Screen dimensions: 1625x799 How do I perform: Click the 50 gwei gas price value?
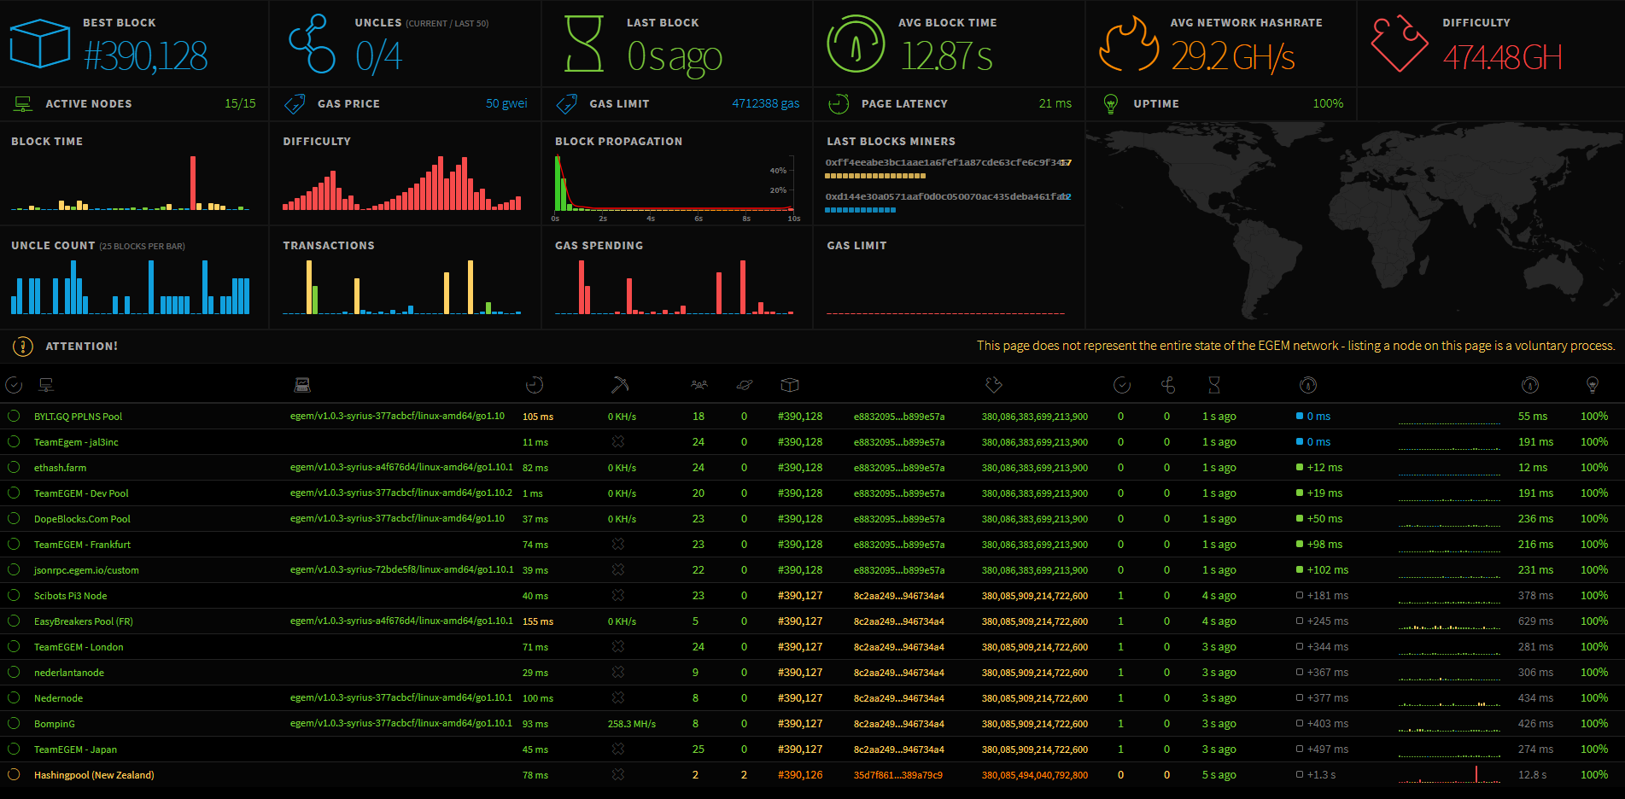pyautogui.click(x=506, y=103)
